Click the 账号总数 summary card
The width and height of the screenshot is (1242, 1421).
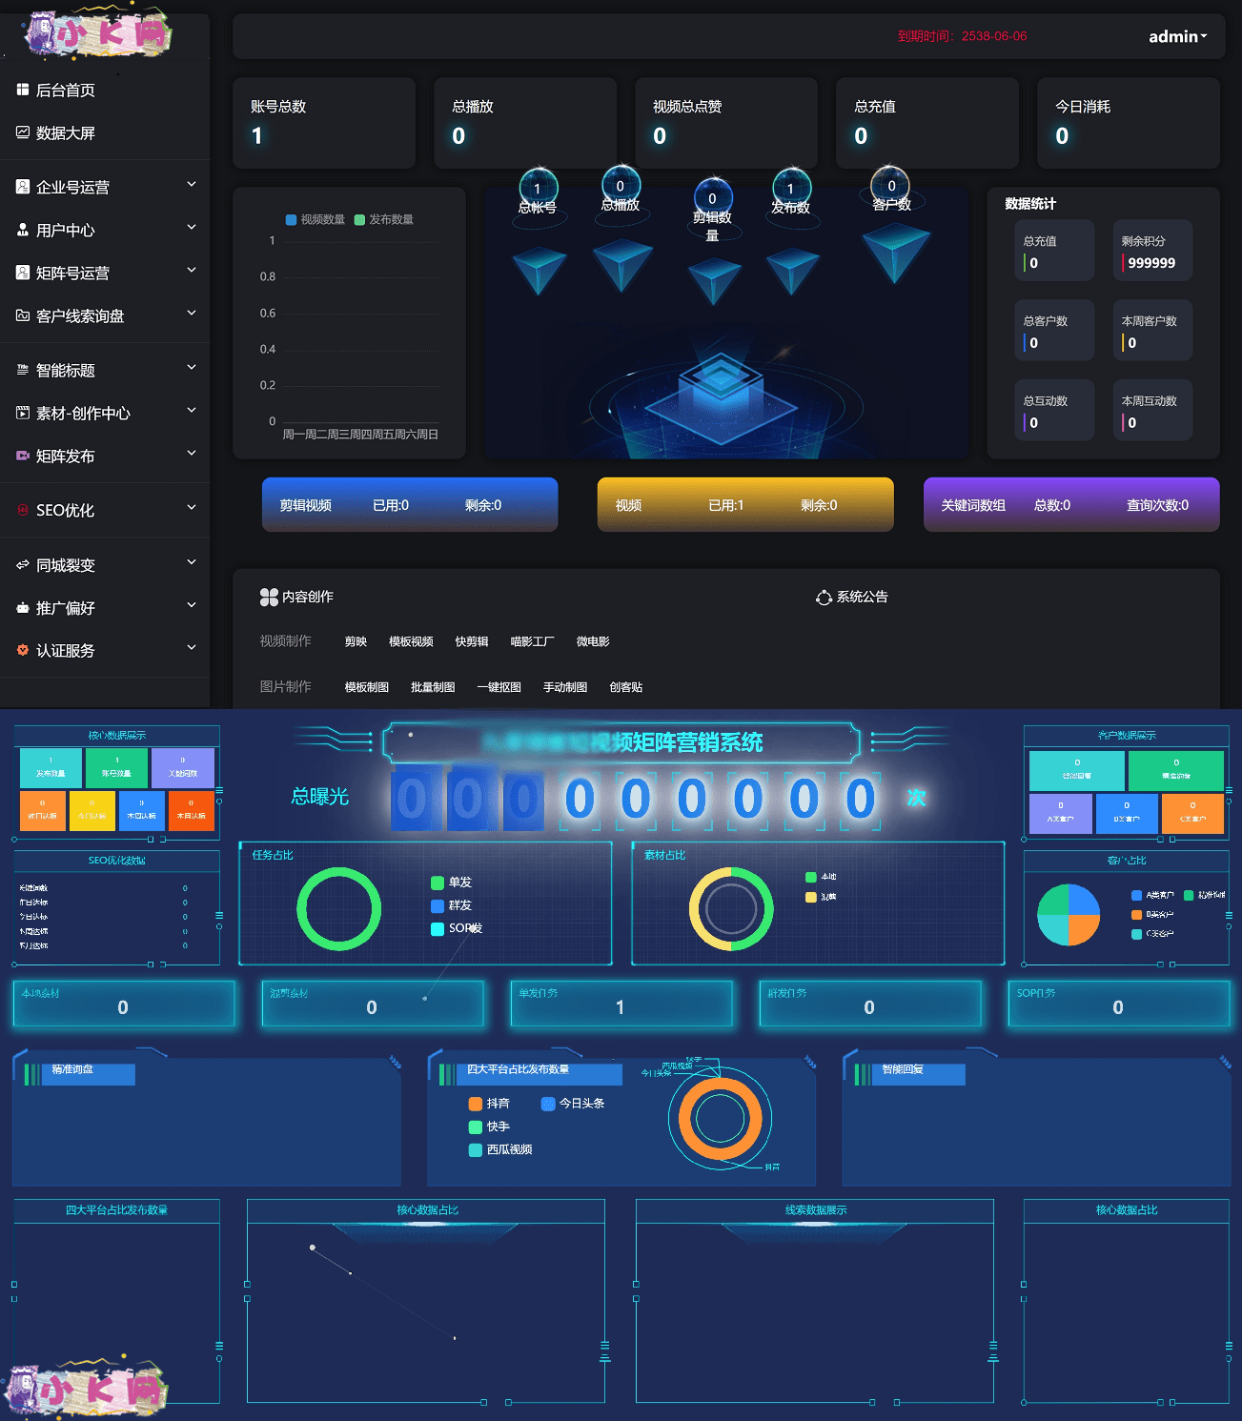pos(324,123)
